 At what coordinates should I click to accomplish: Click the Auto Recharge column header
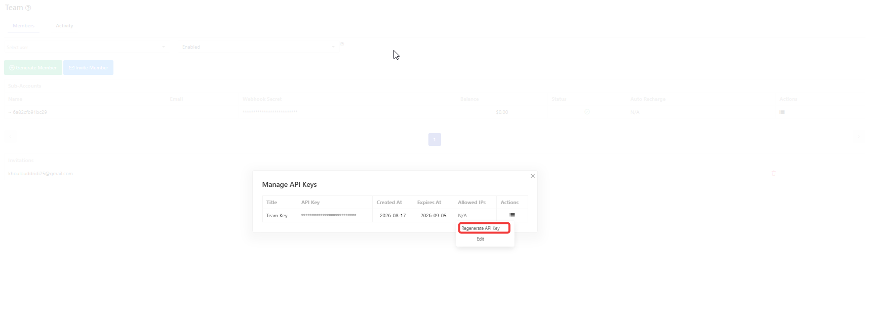(x=648, y=99)
